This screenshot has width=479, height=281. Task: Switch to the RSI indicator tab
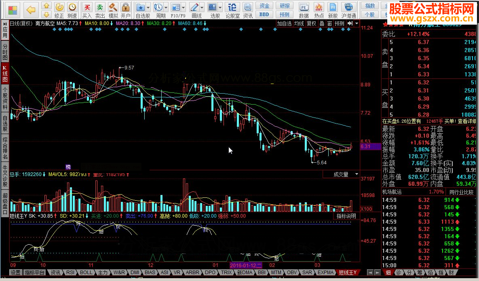tap(70, 273)
